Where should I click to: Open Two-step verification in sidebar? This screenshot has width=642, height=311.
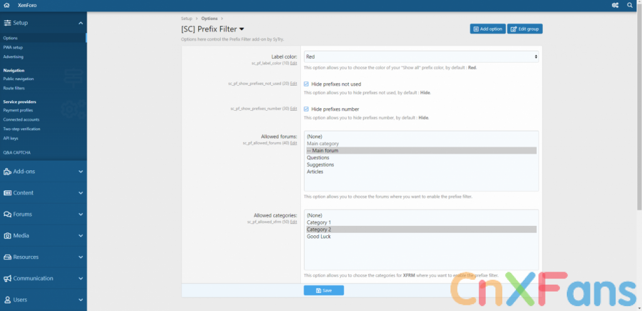click(22, 129)
